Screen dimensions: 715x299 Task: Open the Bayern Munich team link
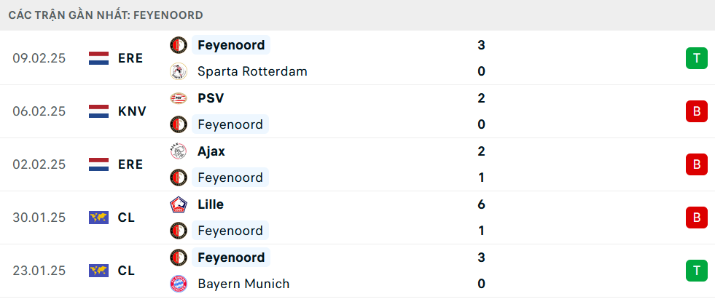(x=243, y=284)
